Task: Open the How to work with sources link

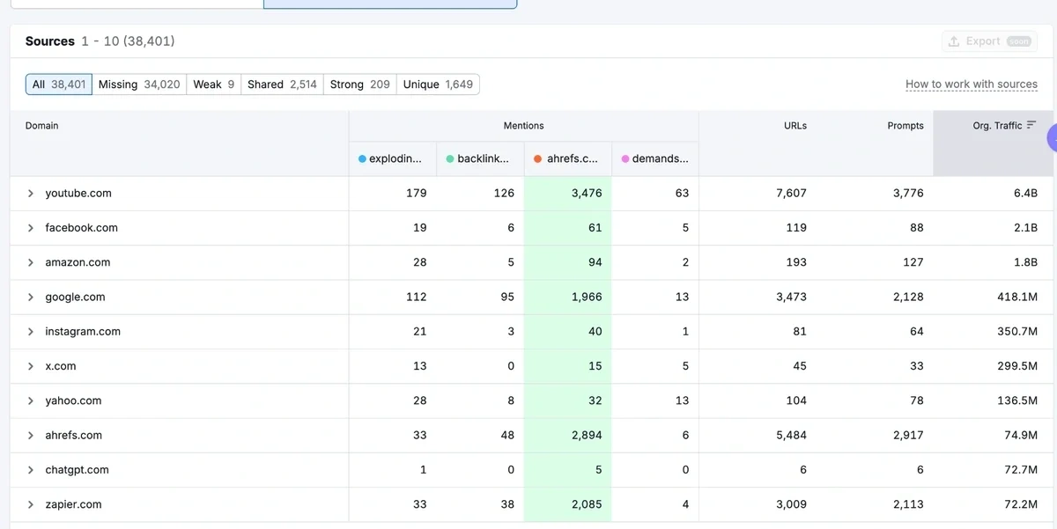Action: [x=972, y=84]
